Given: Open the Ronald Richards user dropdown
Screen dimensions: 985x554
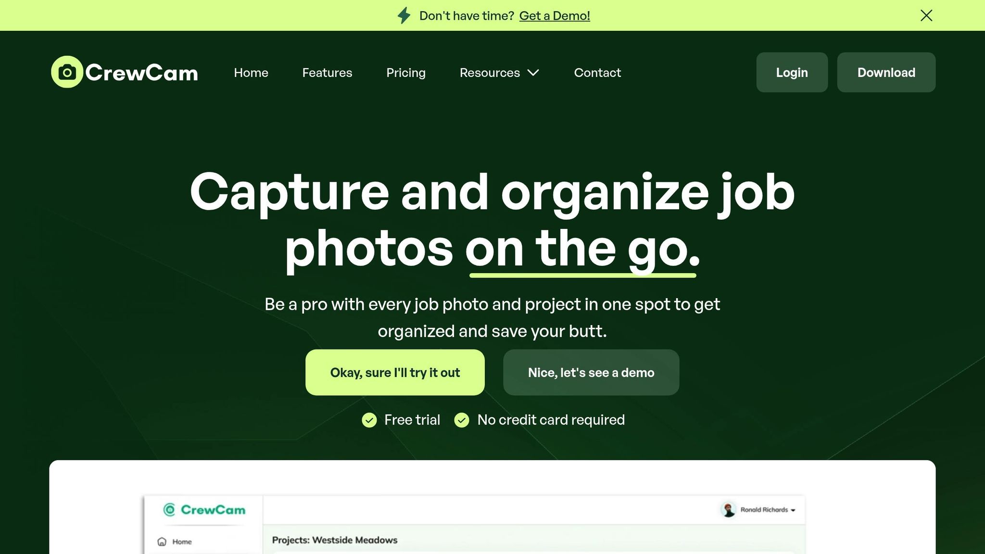Looking at the screenshot, I should [768, 510].
